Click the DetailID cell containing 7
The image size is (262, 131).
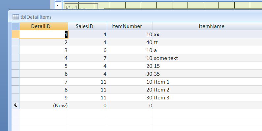[44, 82]
